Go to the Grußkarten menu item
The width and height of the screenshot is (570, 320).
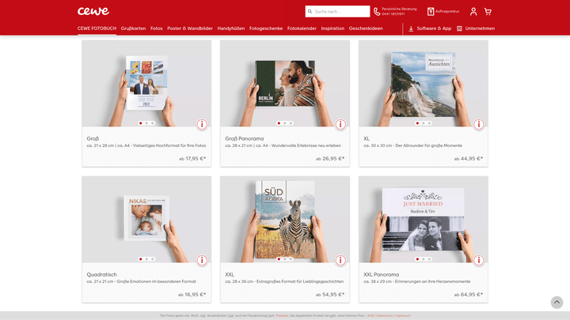(x=133, y=28)
